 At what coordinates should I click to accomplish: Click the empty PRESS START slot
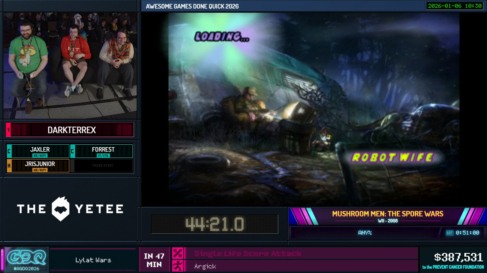click(x=103, y=166)
